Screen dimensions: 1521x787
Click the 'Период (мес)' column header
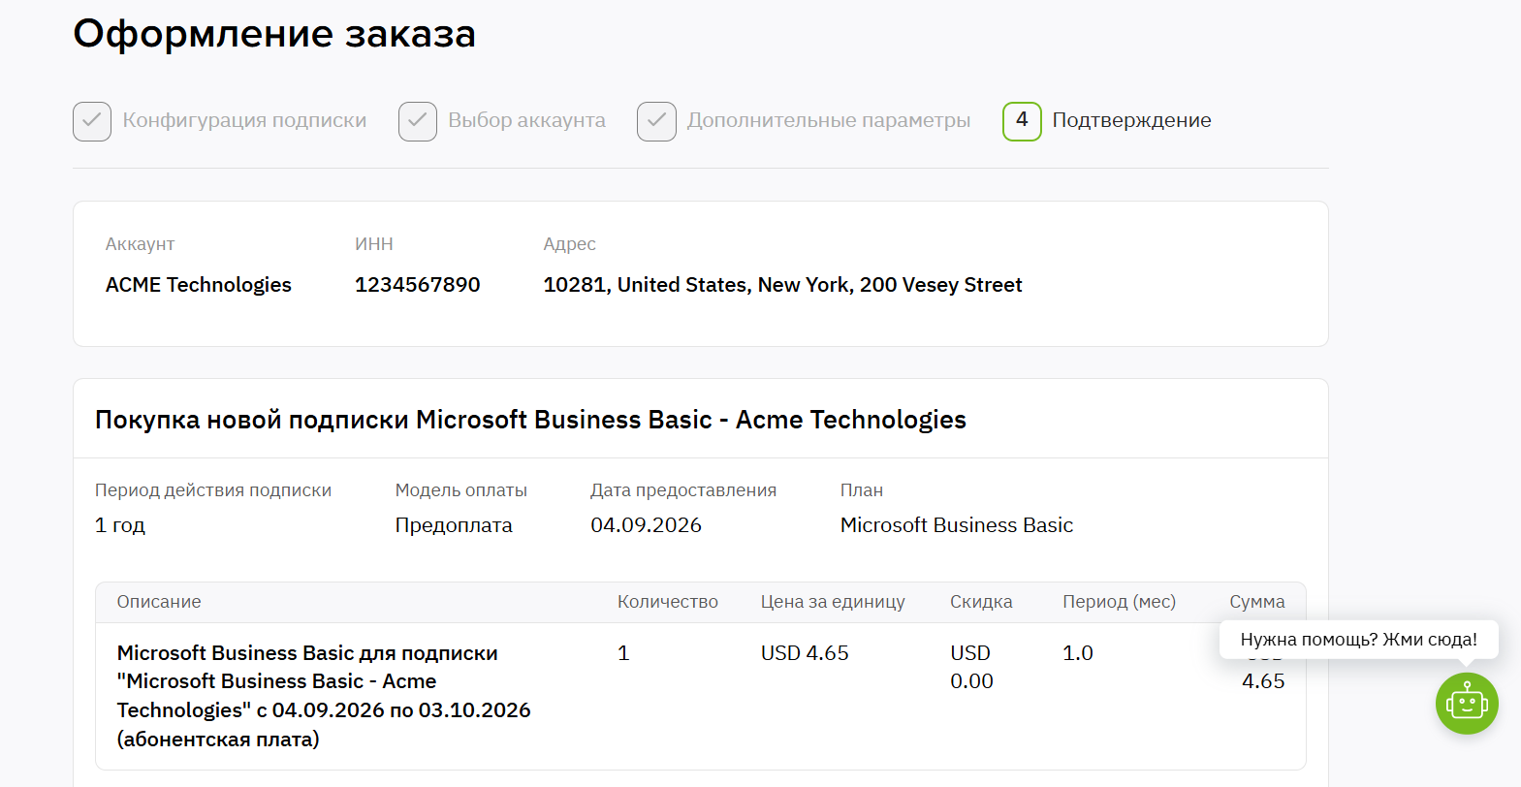coord(1119,602)
